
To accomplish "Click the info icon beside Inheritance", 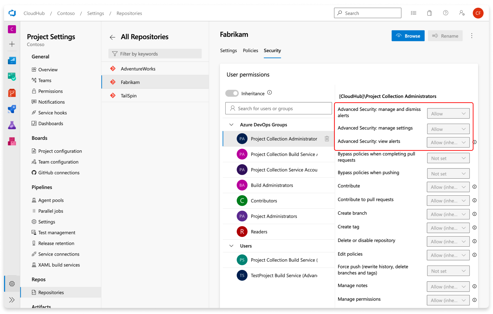I will [x=269, y=93].
